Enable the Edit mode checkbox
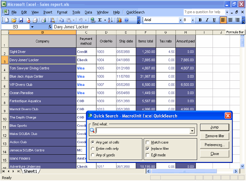The image size is (246, 181). coord(148,155)
